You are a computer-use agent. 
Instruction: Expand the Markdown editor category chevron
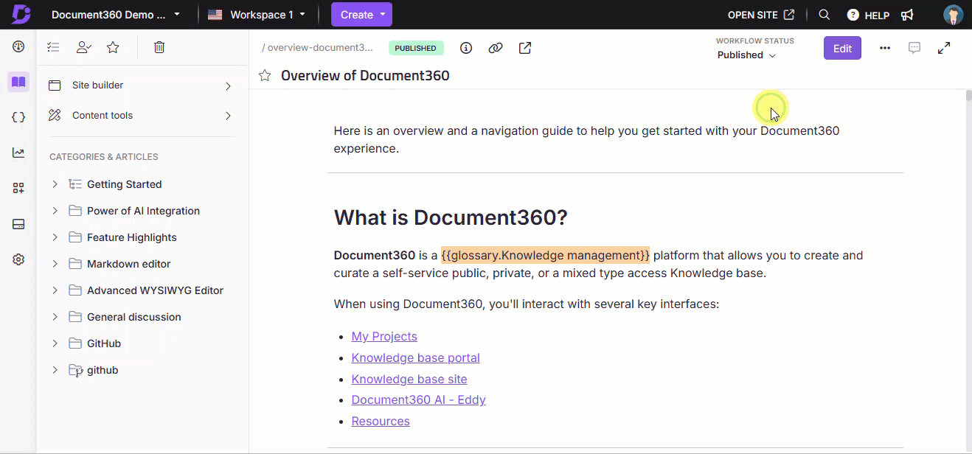pos(55,264)
